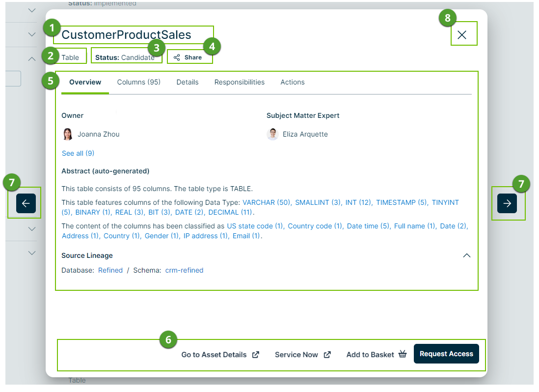Go to previous asset with left arrow
The image size is (539, 392).
coord(26,203)
